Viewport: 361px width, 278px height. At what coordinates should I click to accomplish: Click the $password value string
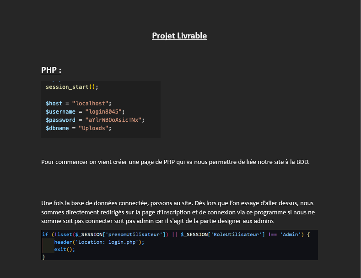click(x=115, y=120)
